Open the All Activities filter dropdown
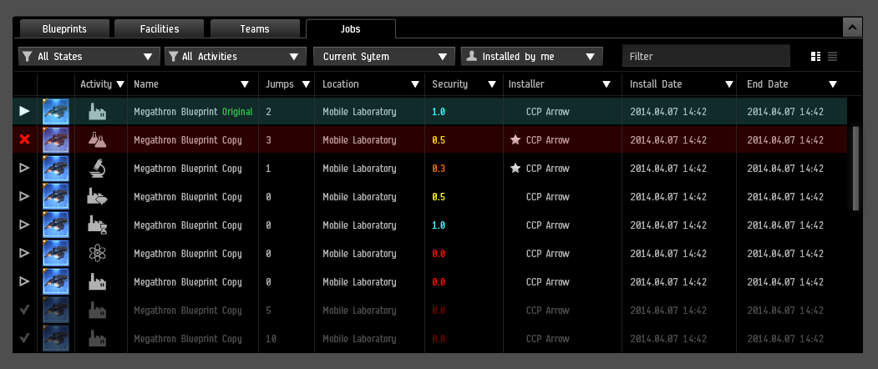The image size is (878, 369). click(236, 57)
